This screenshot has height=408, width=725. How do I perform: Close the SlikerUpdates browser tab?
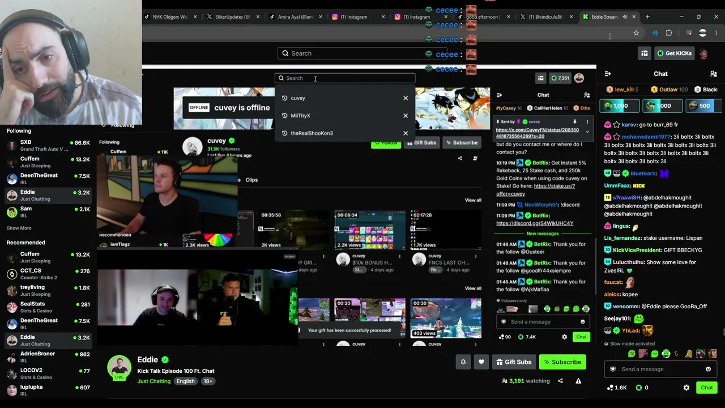(x=257, y=17)
